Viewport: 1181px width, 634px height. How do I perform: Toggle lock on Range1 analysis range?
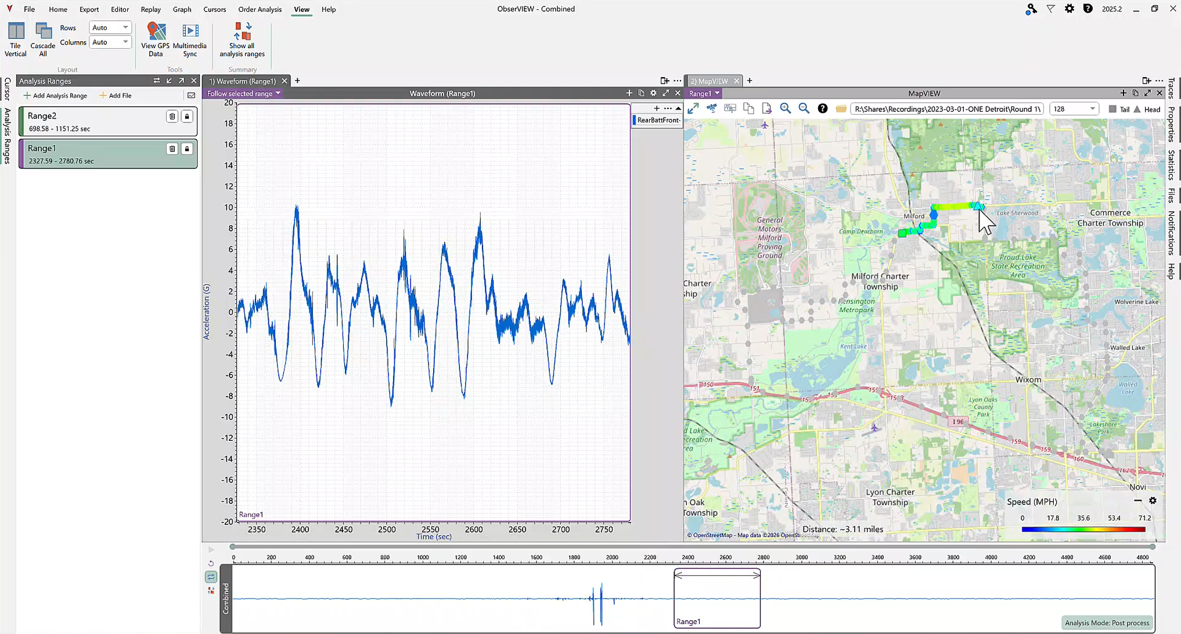point(187,149)
